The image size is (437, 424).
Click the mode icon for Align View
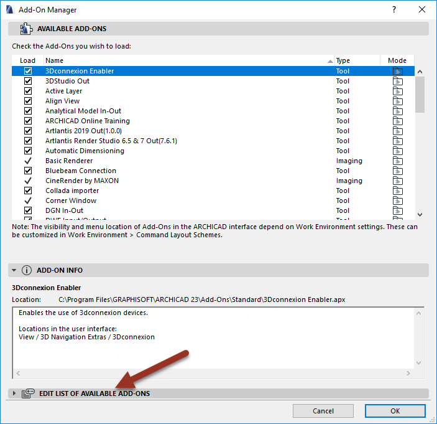pyautogui.click(x=398, y=101)
